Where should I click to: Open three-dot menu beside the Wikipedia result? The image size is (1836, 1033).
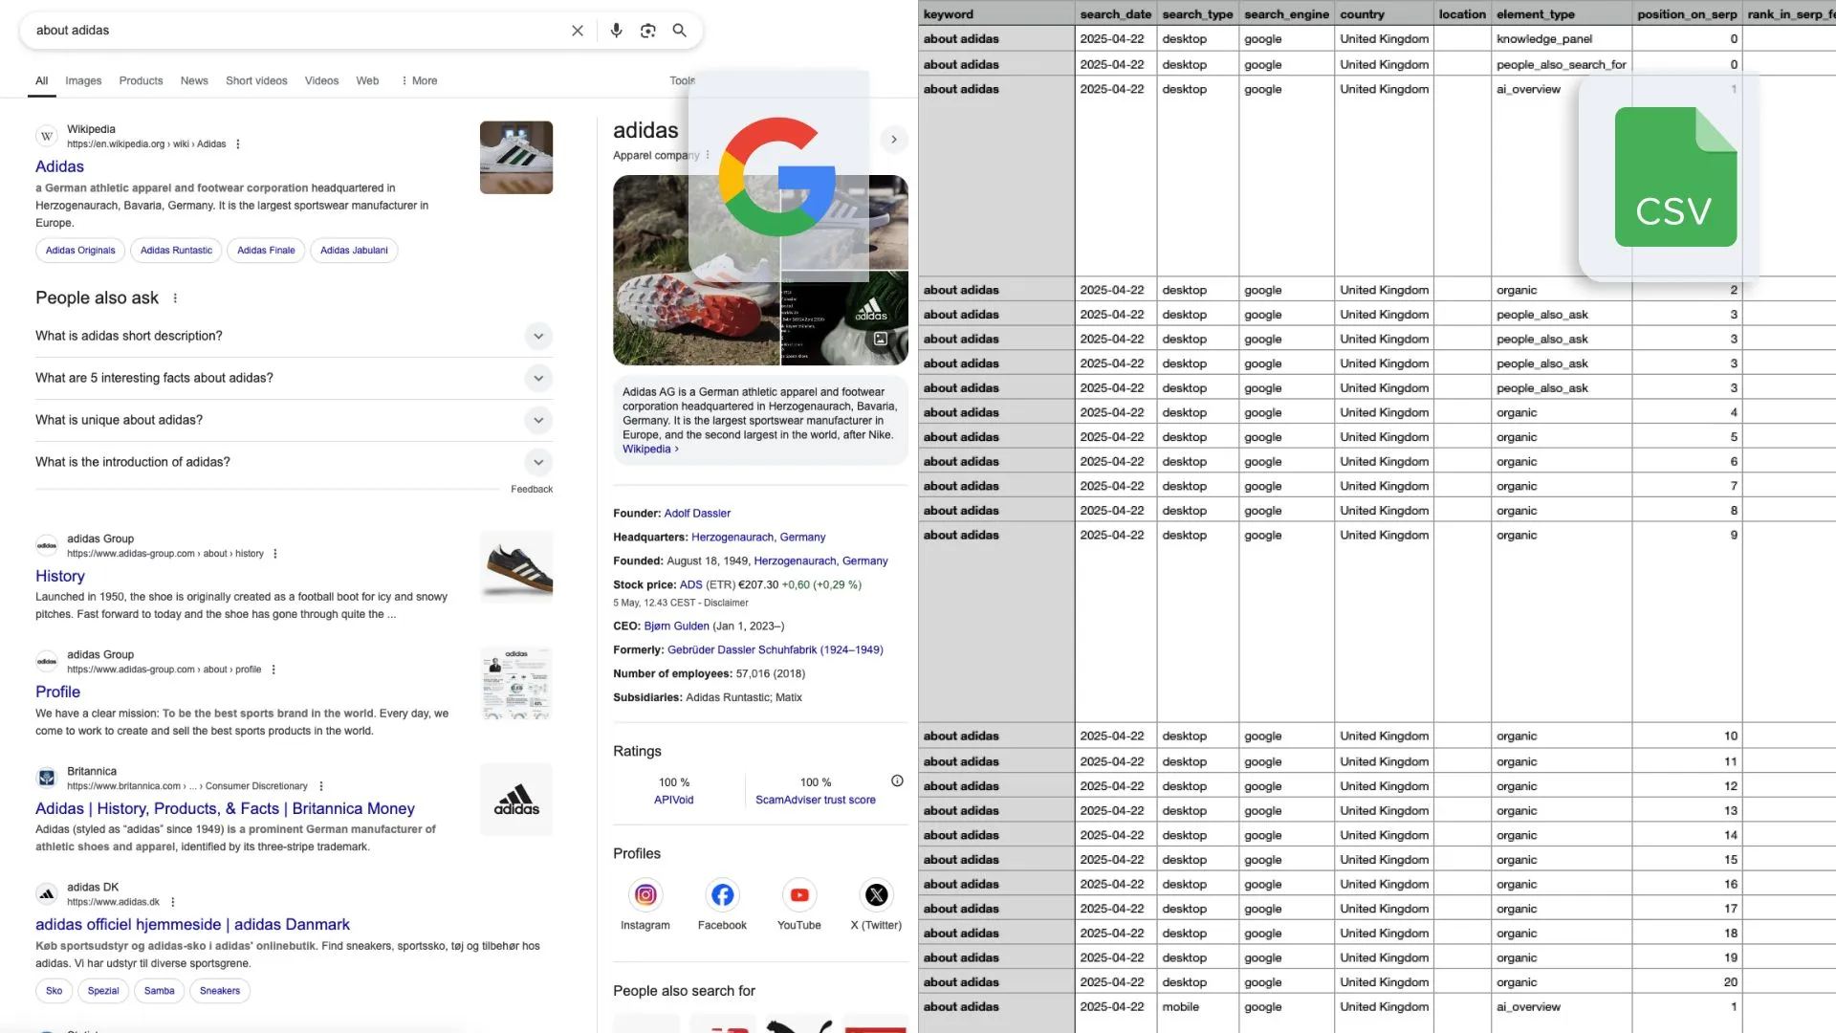pyautogui.click(x=237, y=143)
